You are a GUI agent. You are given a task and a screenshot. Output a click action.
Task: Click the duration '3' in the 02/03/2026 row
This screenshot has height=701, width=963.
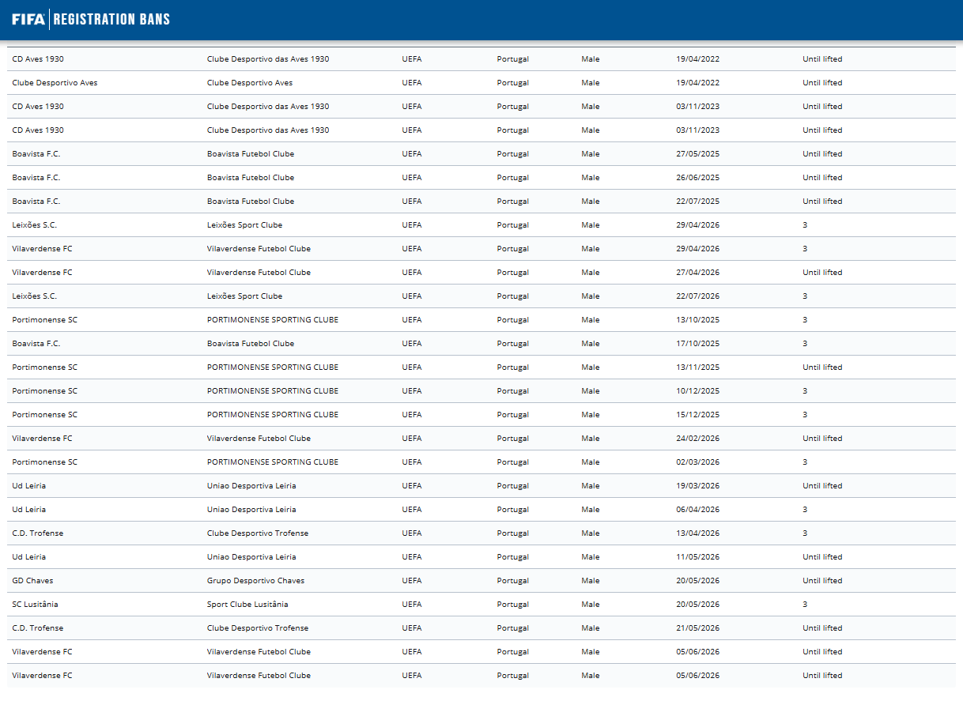pyautogui.click(x=805, y=462)
